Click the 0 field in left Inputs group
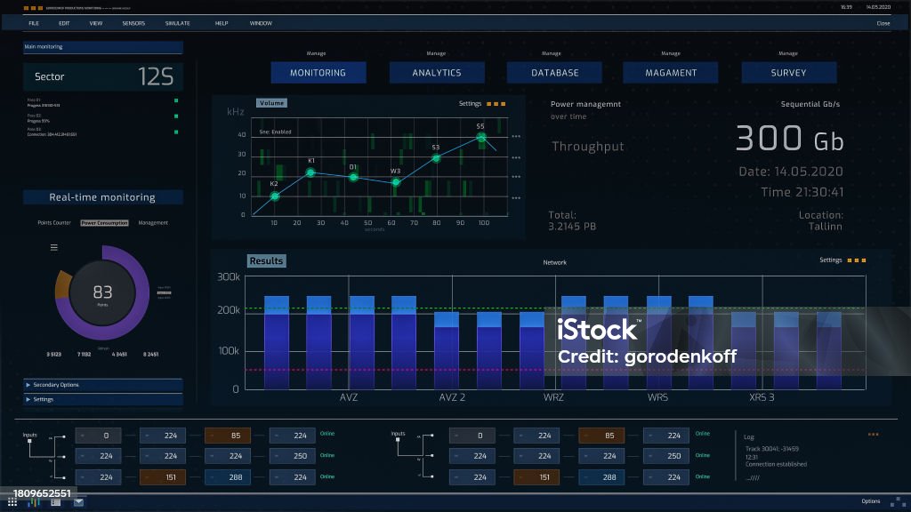The width and height of the screenshot is (911, 512). click(98, 436)
